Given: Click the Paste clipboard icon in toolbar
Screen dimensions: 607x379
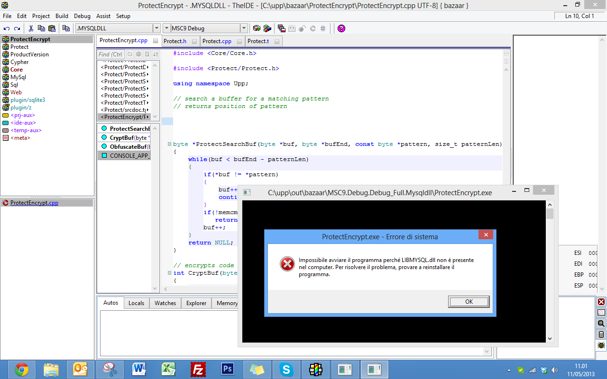Looking at the screenshot, I should pos(52,28).
